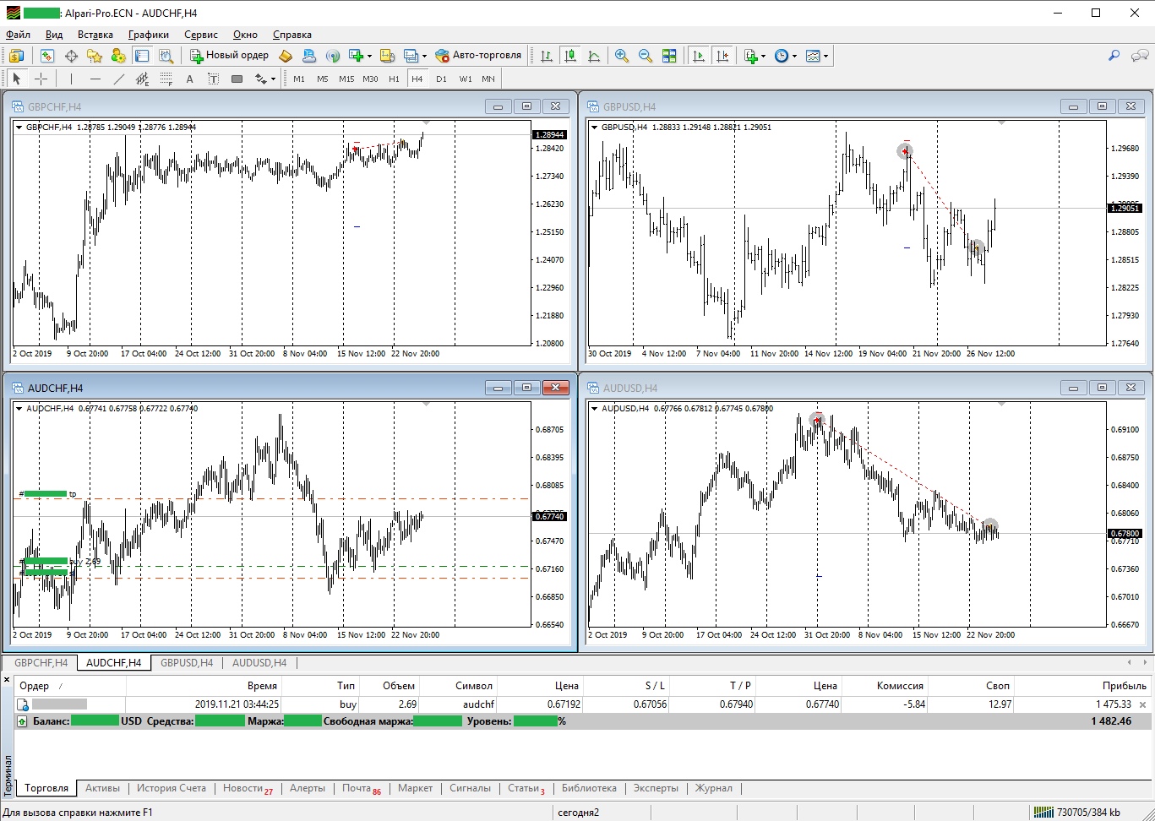Click the tile windows icon
This screenshot has width=1155, height=821.
click(669, 56)
